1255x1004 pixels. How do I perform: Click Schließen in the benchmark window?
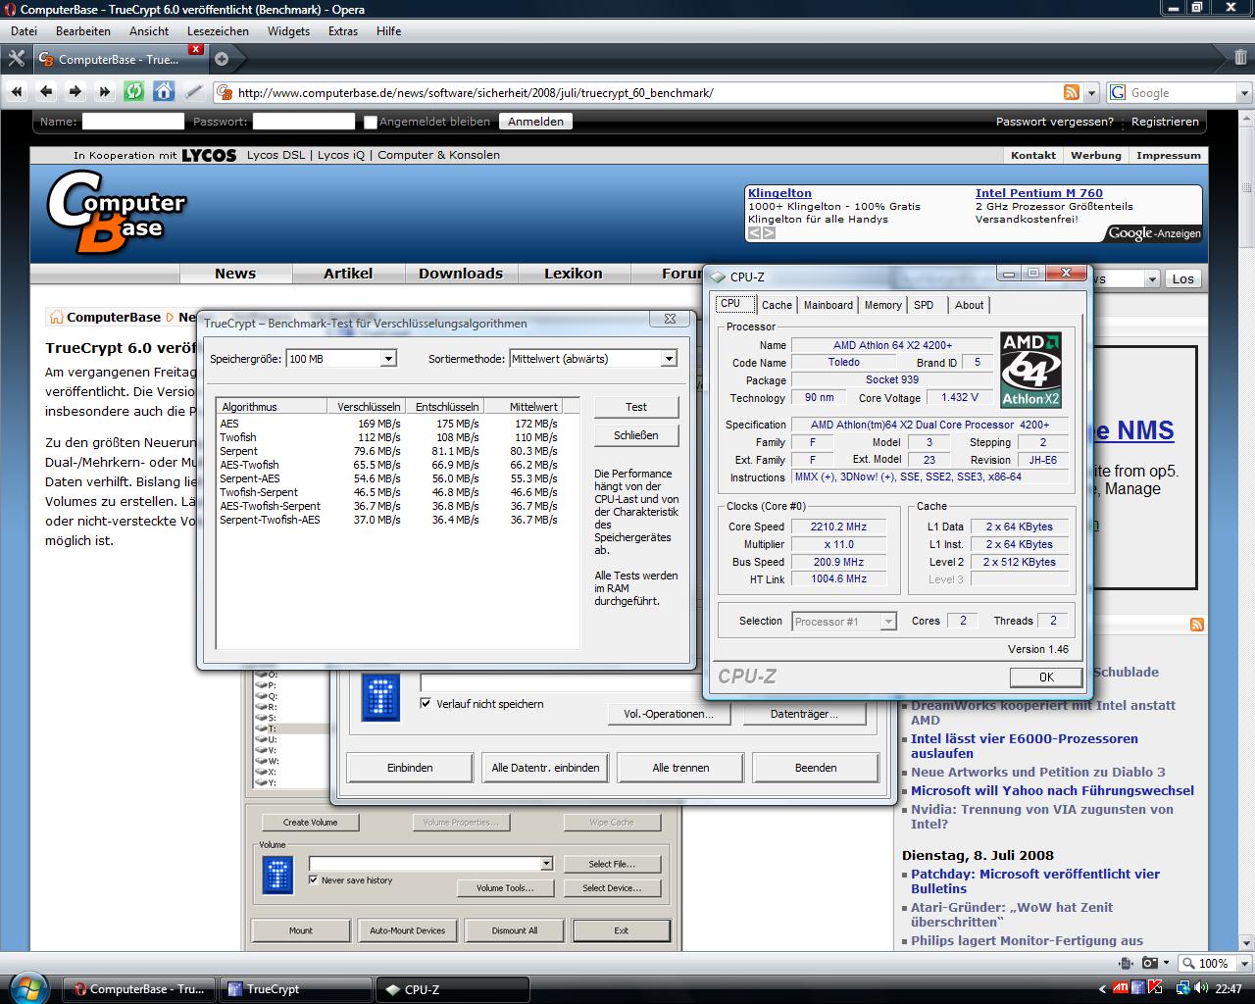click(636, 435)
